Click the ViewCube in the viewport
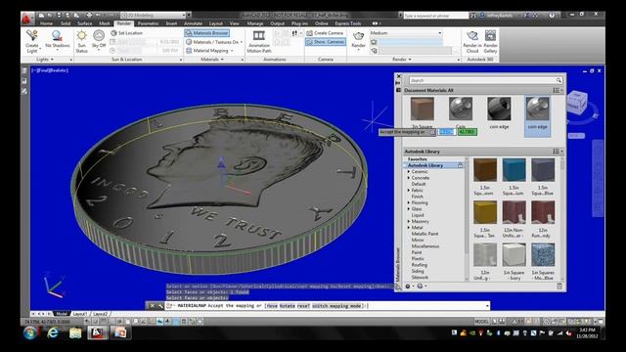Image resolution: width=626 pixels, height=352 pixels. coord(577,102)
